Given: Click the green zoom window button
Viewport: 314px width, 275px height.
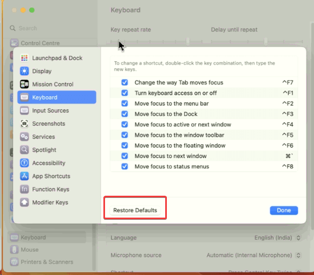Looking at the screenshot, I should 32,10.
